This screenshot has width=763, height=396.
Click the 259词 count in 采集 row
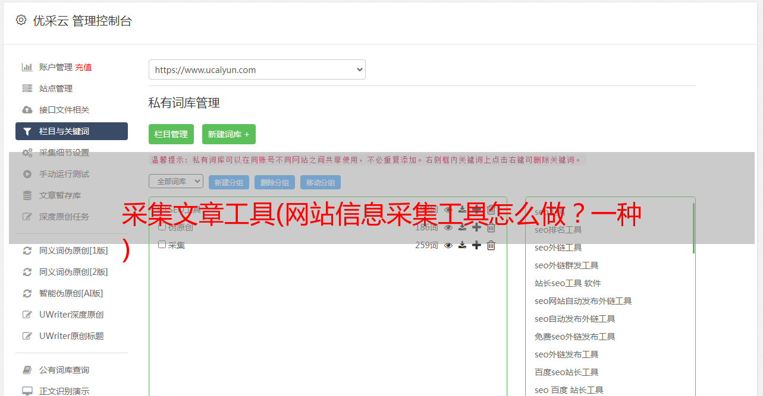tap(426, 245)
